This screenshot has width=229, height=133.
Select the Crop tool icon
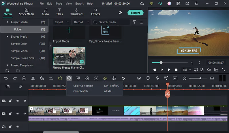pyautogui.click(x=51, y=78)
